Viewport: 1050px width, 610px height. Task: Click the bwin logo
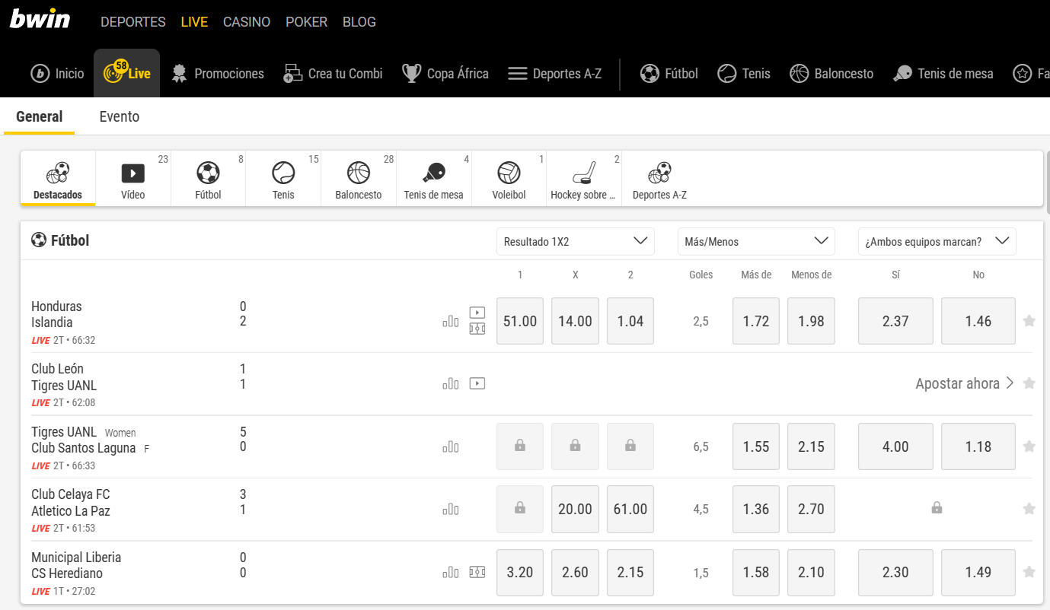pyautogui.click(x=40, y=19)
